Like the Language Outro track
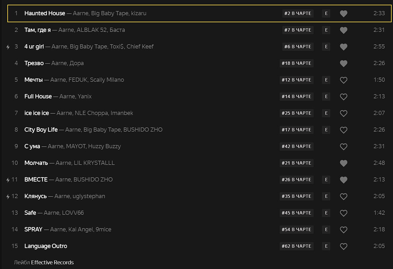The image size is (393, 269). [343, 246]
